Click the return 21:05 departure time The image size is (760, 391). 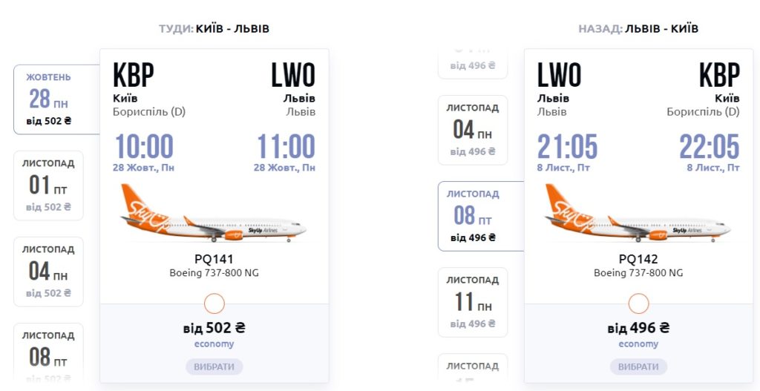(x=568, y=147)
